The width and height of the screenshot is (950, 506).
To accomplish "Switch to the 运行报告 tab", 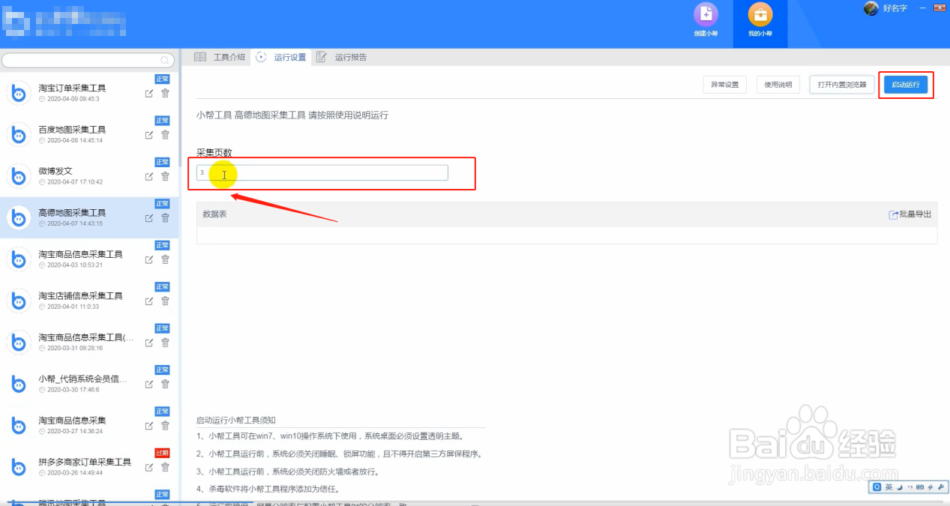I will pyautogui.click(x=342, y=57).
